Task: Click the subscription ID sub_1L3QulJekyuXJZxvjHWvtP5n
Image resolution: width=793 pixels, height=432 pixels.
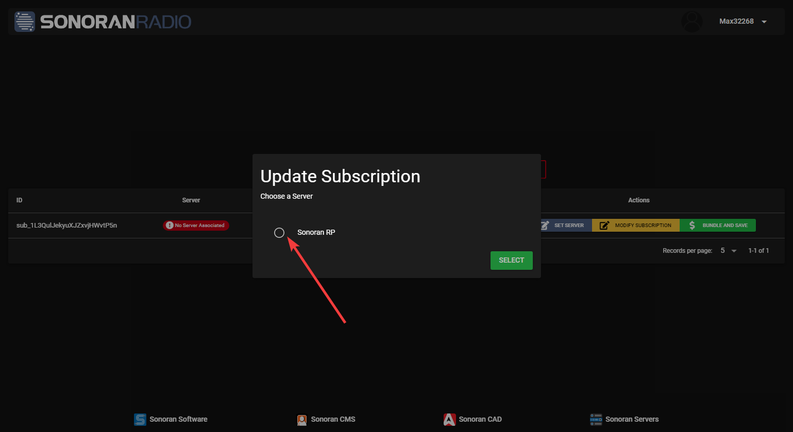Action: click(x=66, y=226)
